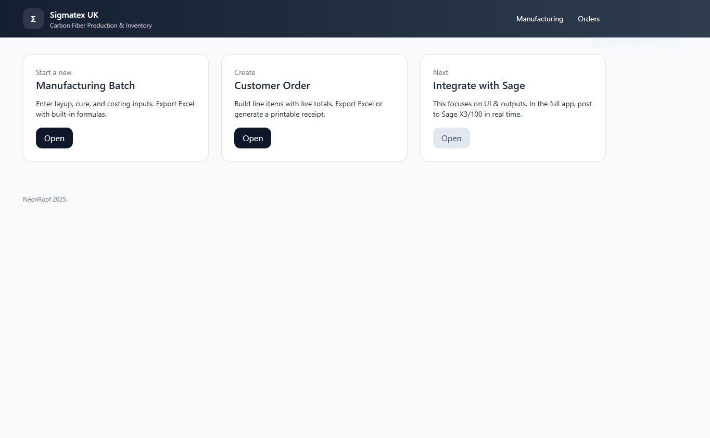This screenshot has height=438, width=710.
Task: Click the faded ghost element near the top right
Action: [635, 42]
